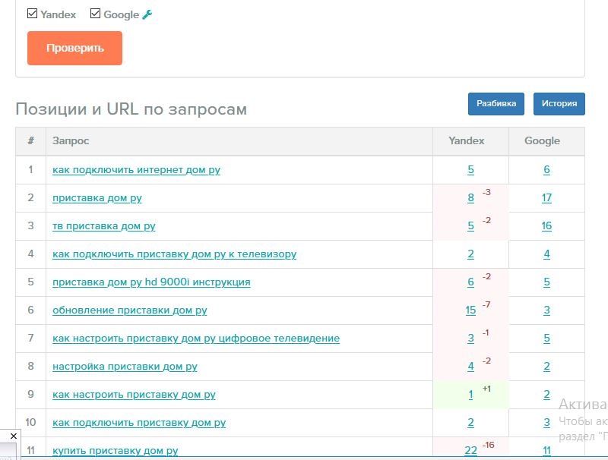The image size is (608, 460).
Task: Click the 'тв приставка дом ру' query
Action: (104, 226)
